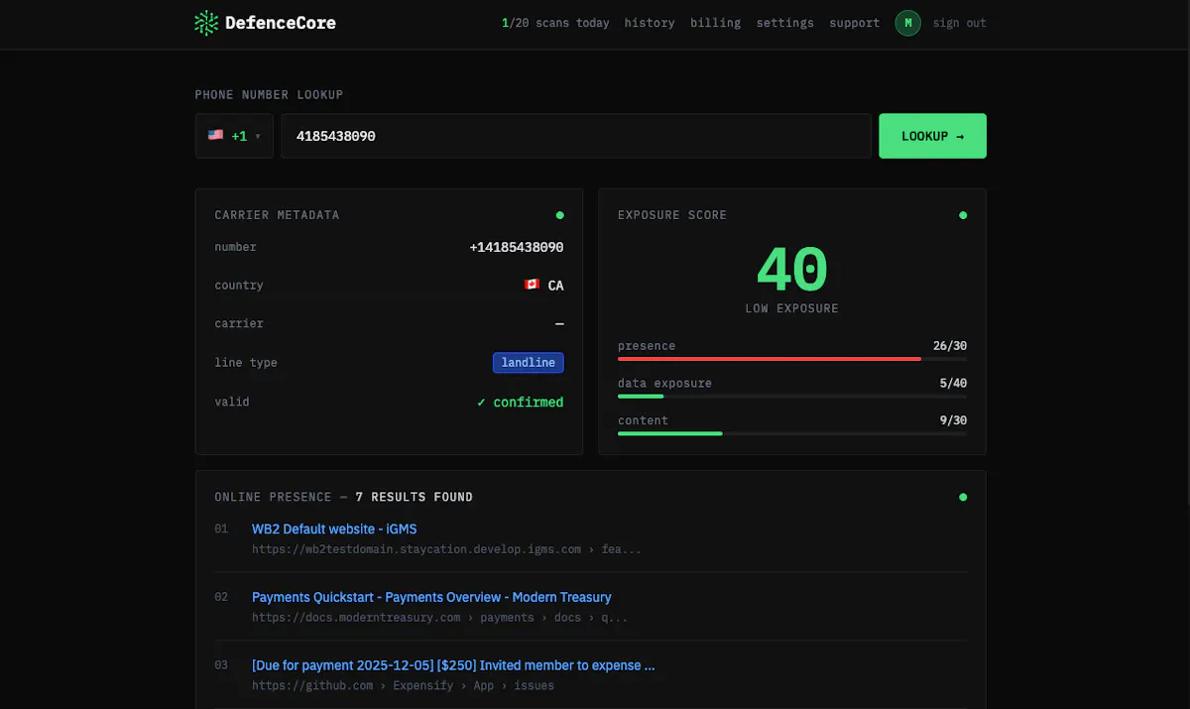Click the exposure score number 40
Screen dimensions: 1190x709
pos(792,268)
